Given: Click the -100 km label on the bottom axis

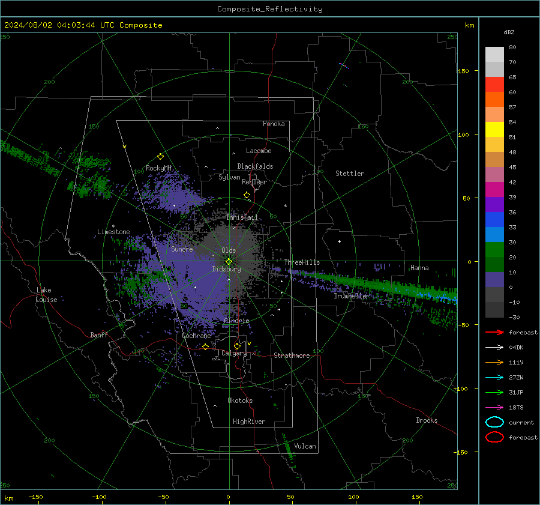Looking at the screenshot, I should click(x=99, y=497).
